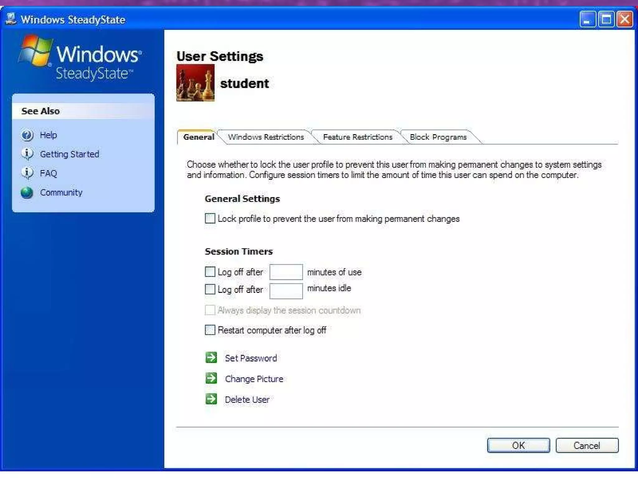Click the FAQ info icon
638x478 pixels.
click(27, 173)
